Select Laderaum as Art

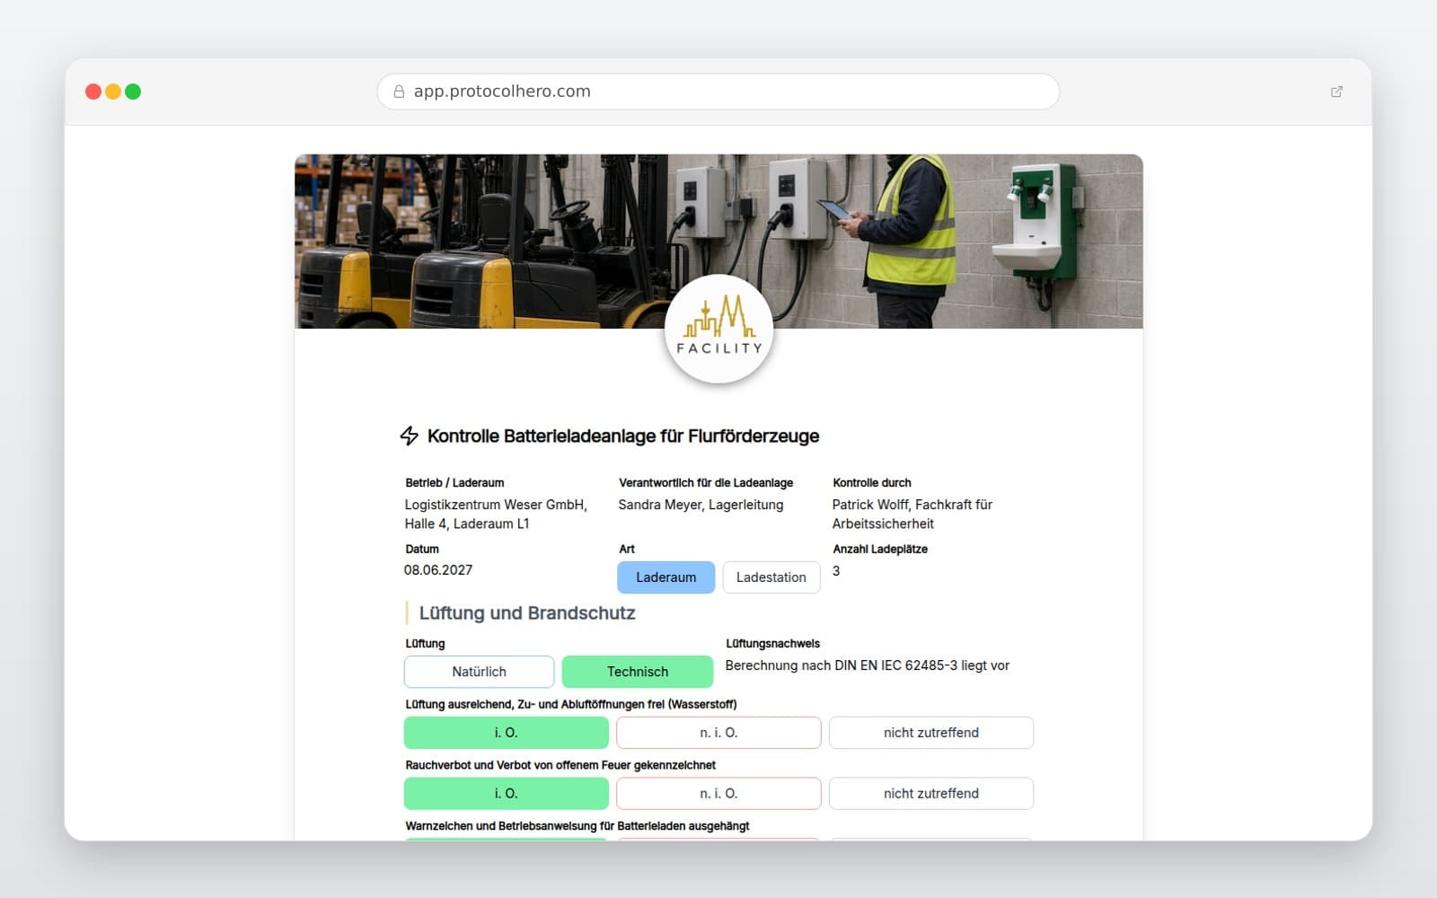(666, 577)
